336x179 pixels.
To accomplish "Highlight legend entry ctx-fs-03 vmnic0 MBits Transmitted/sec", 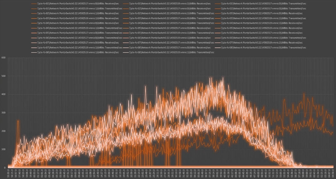I will click(x=169, y=18).
